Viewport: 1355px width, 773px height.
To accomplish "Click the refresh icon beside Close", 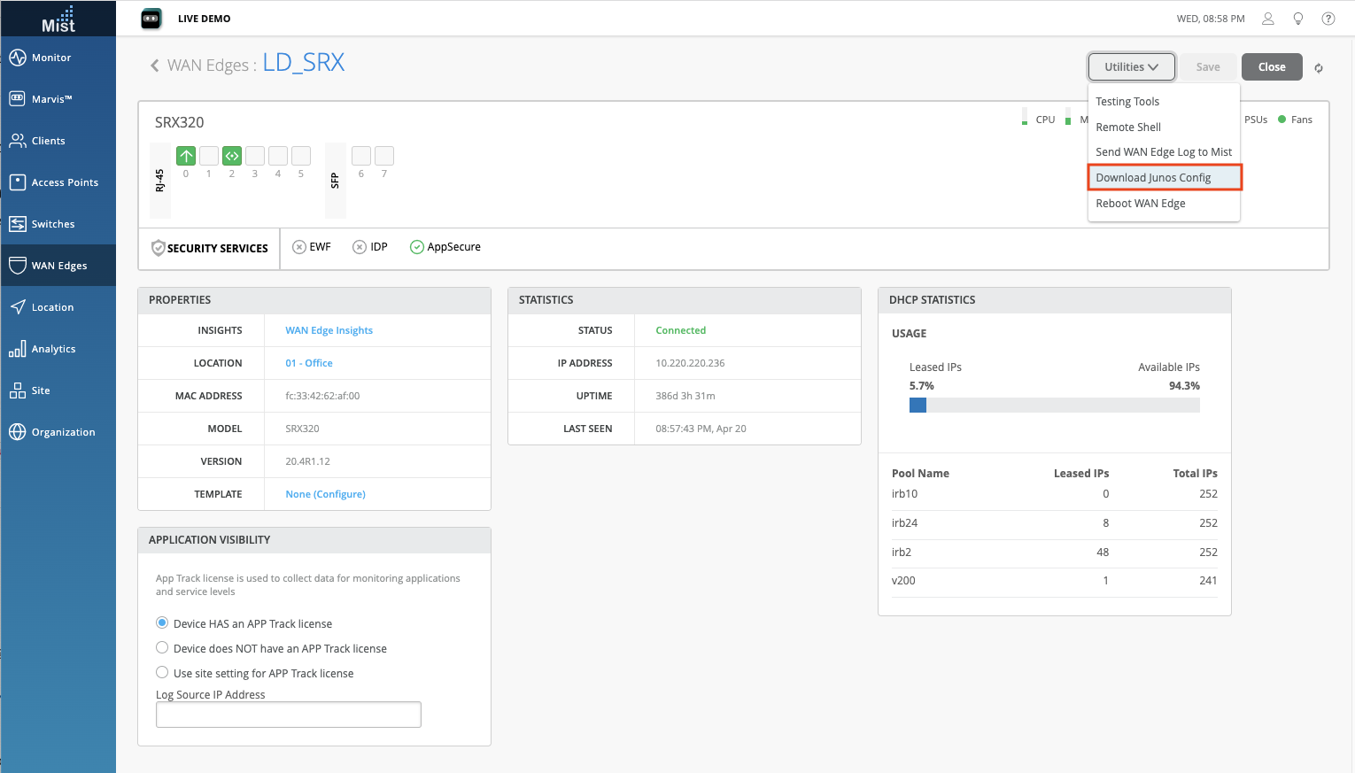I will coord(1318,68).
